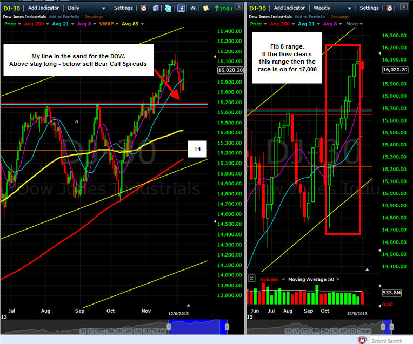The height and width of the screenshot is (344, 413).
Task: Expand Avg 8 dropdown in Weekly chart
Action: tap(341, 24)
